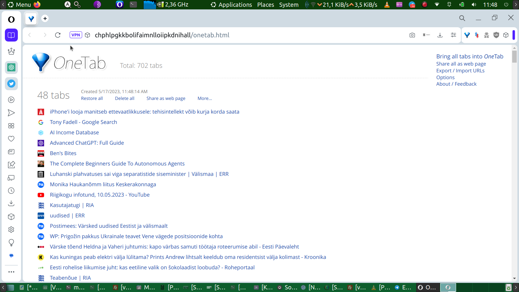Open Advanced ChatGPT: Full Guide link
The width and height of the screenshot is (519, 292).
click(87, 143)
